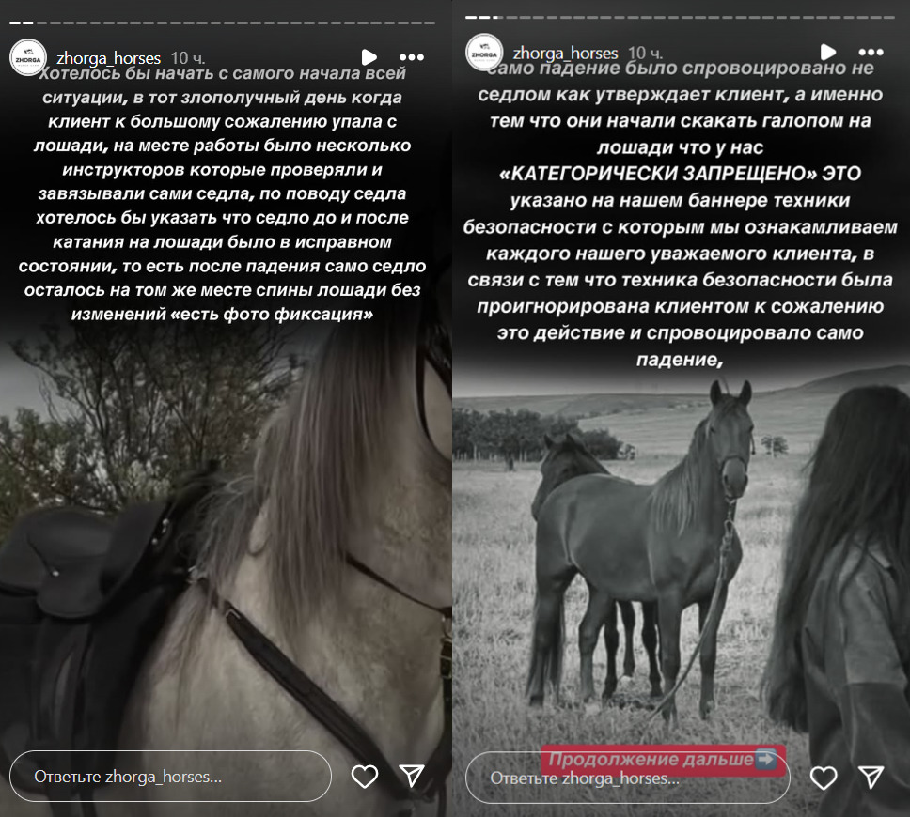Click the red 'Продолжение дальше' sticker
Image resolution: width=910 pixels, height=817 pixels.
(663, 759)
